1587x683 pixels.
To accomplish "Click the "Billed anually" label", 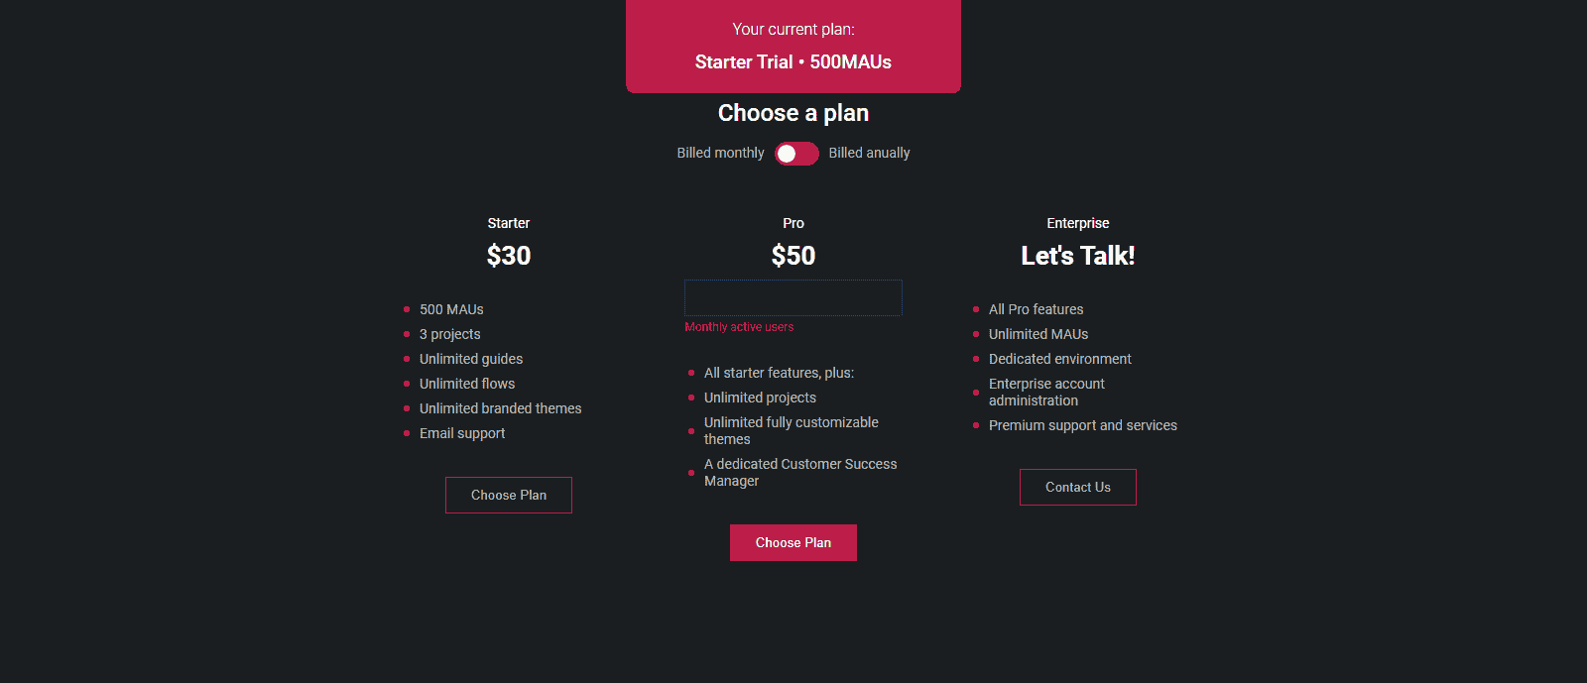I will [x=869, y=153].
